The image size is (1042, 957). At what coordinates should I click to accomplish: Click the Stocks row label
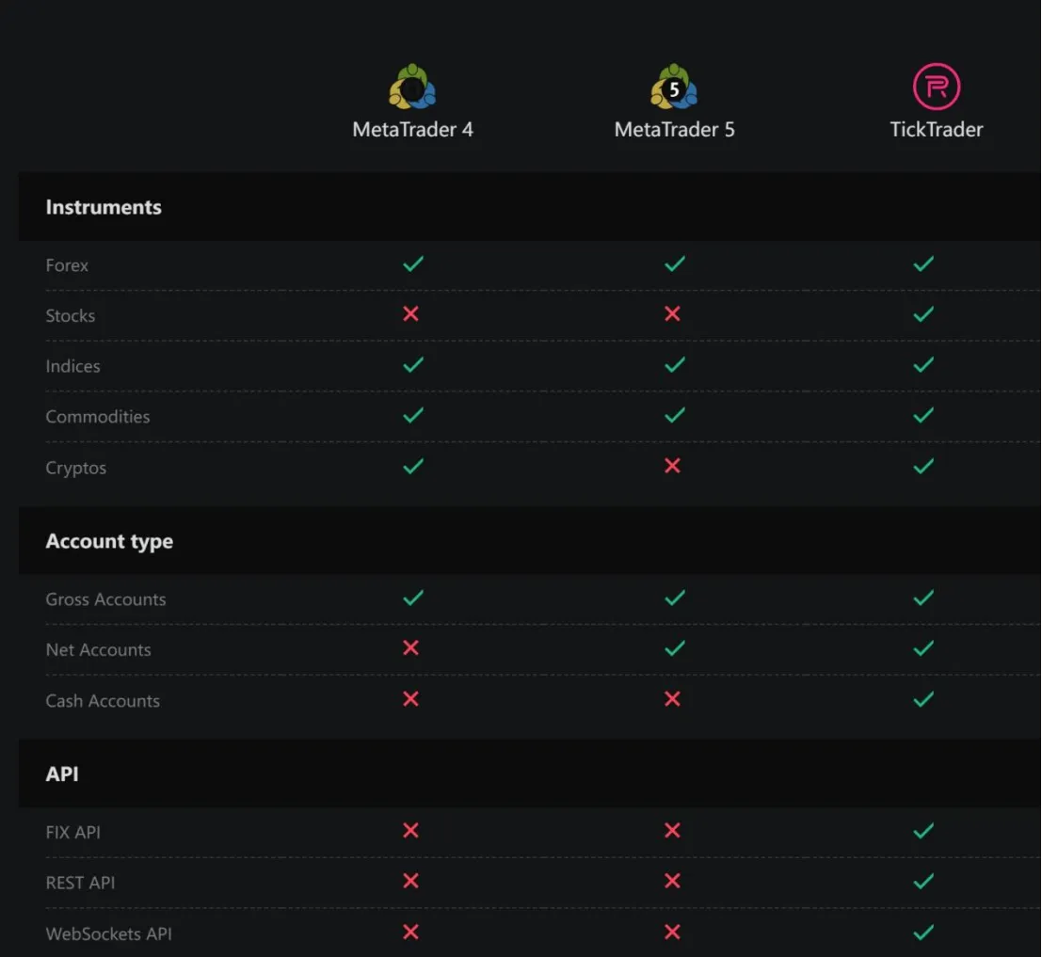[71, 315]
